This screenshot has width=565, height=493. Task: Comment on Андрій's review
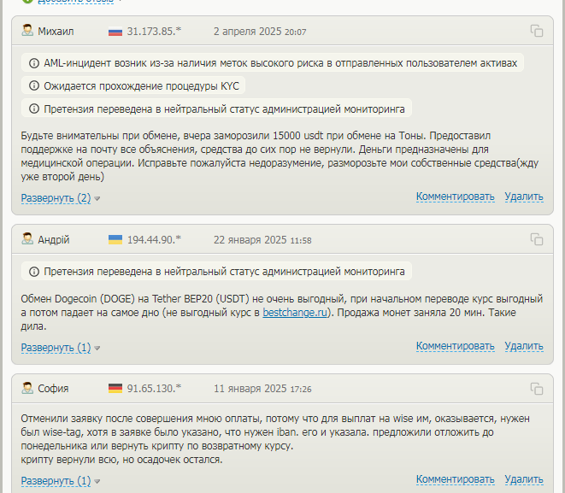pyautogui.click(x=455, y=346)
